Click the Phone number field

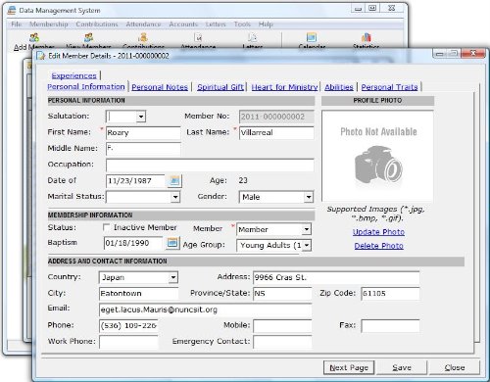pos(128,325)
